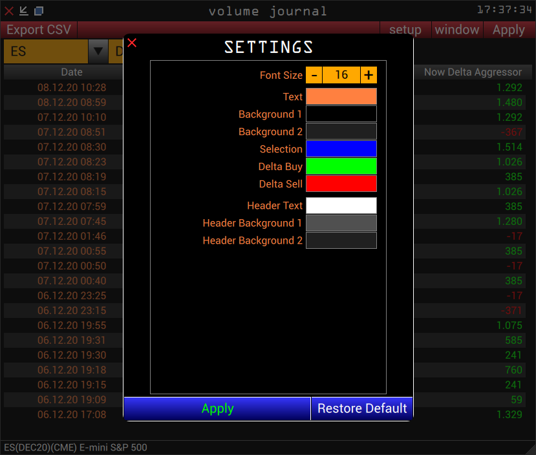
Task: Apply the settings changes
Action: click(x=217, y=408)
